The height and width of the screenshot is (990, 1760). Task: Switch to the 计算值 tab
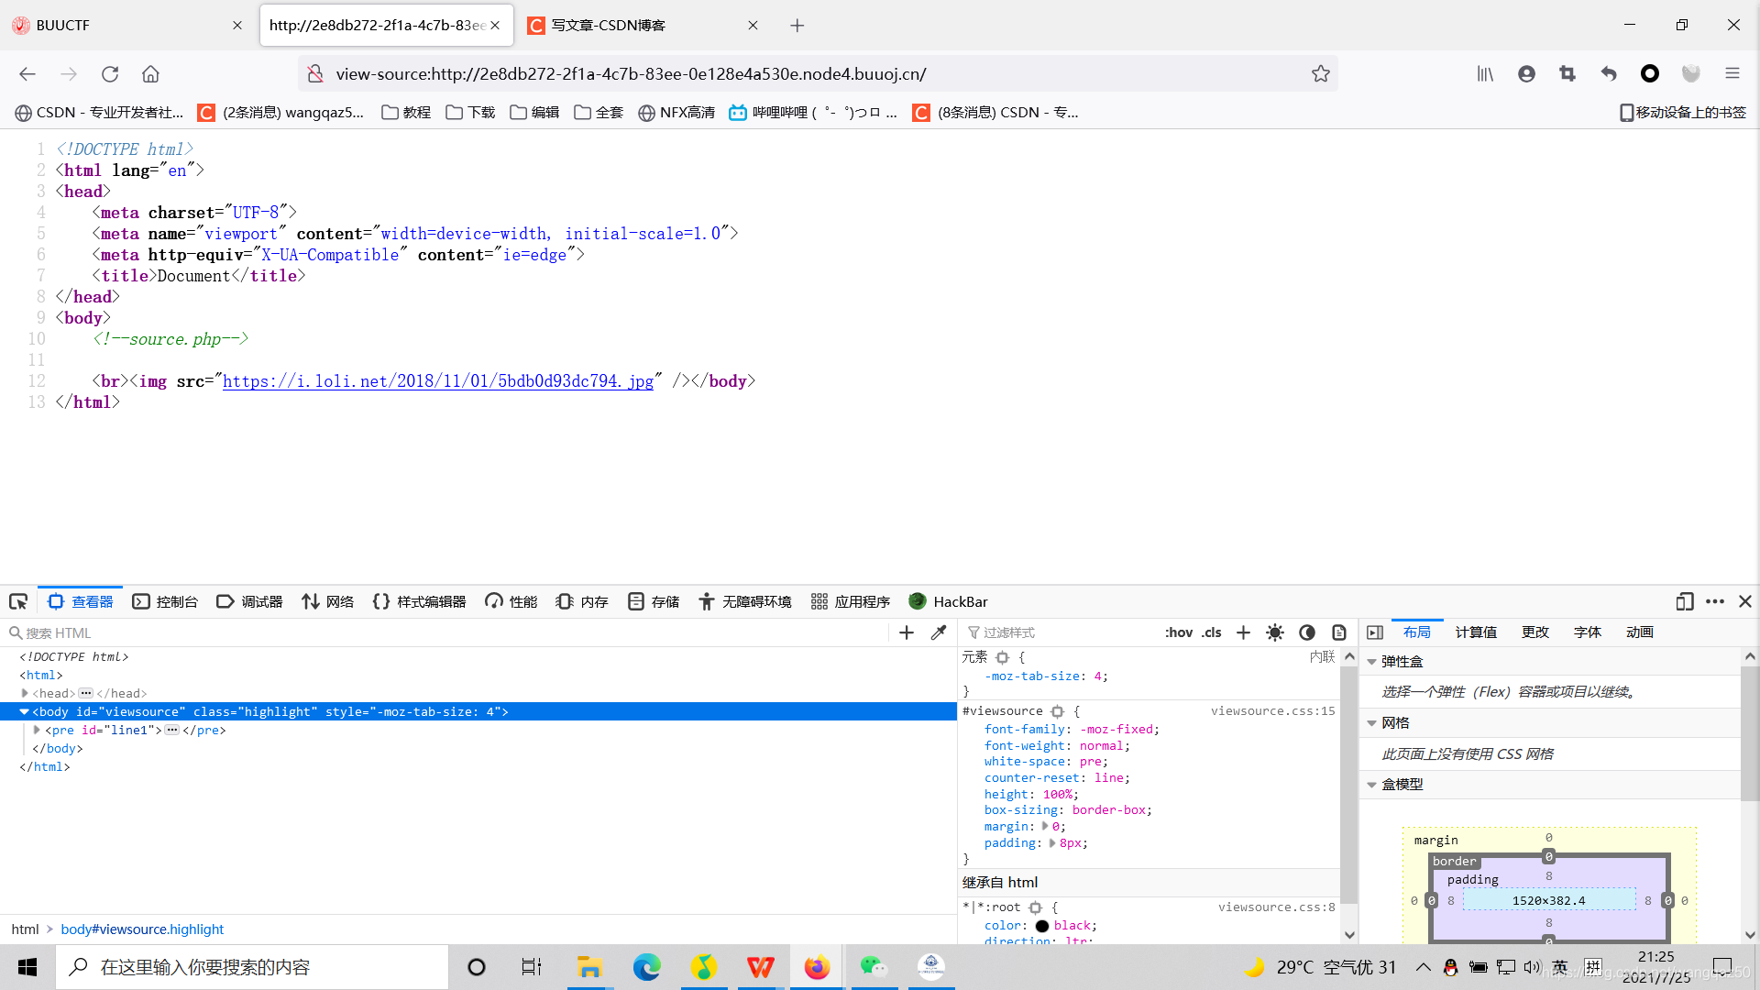click(1475, 632)
